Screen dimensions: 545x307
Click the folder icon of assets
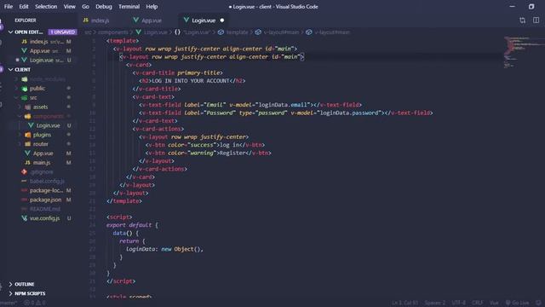point(27,107)
